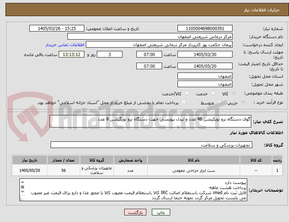
Task: Click the resize grip of description text area
Action: (51, 126)
